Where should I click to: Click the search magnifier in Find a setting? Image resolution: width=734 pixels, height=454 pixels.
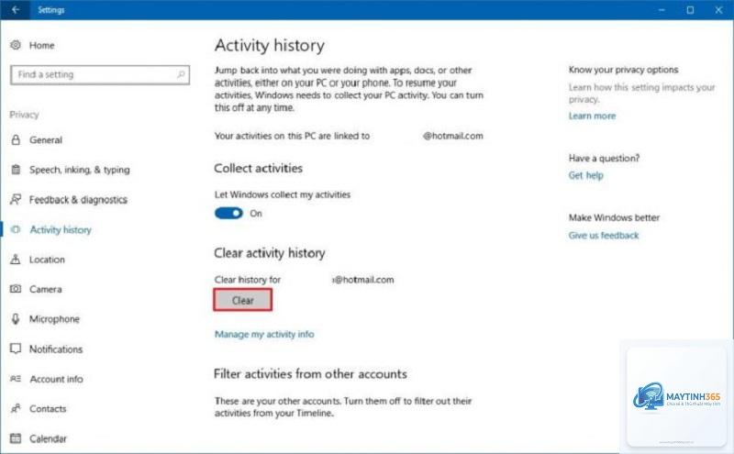click(181, 74)
